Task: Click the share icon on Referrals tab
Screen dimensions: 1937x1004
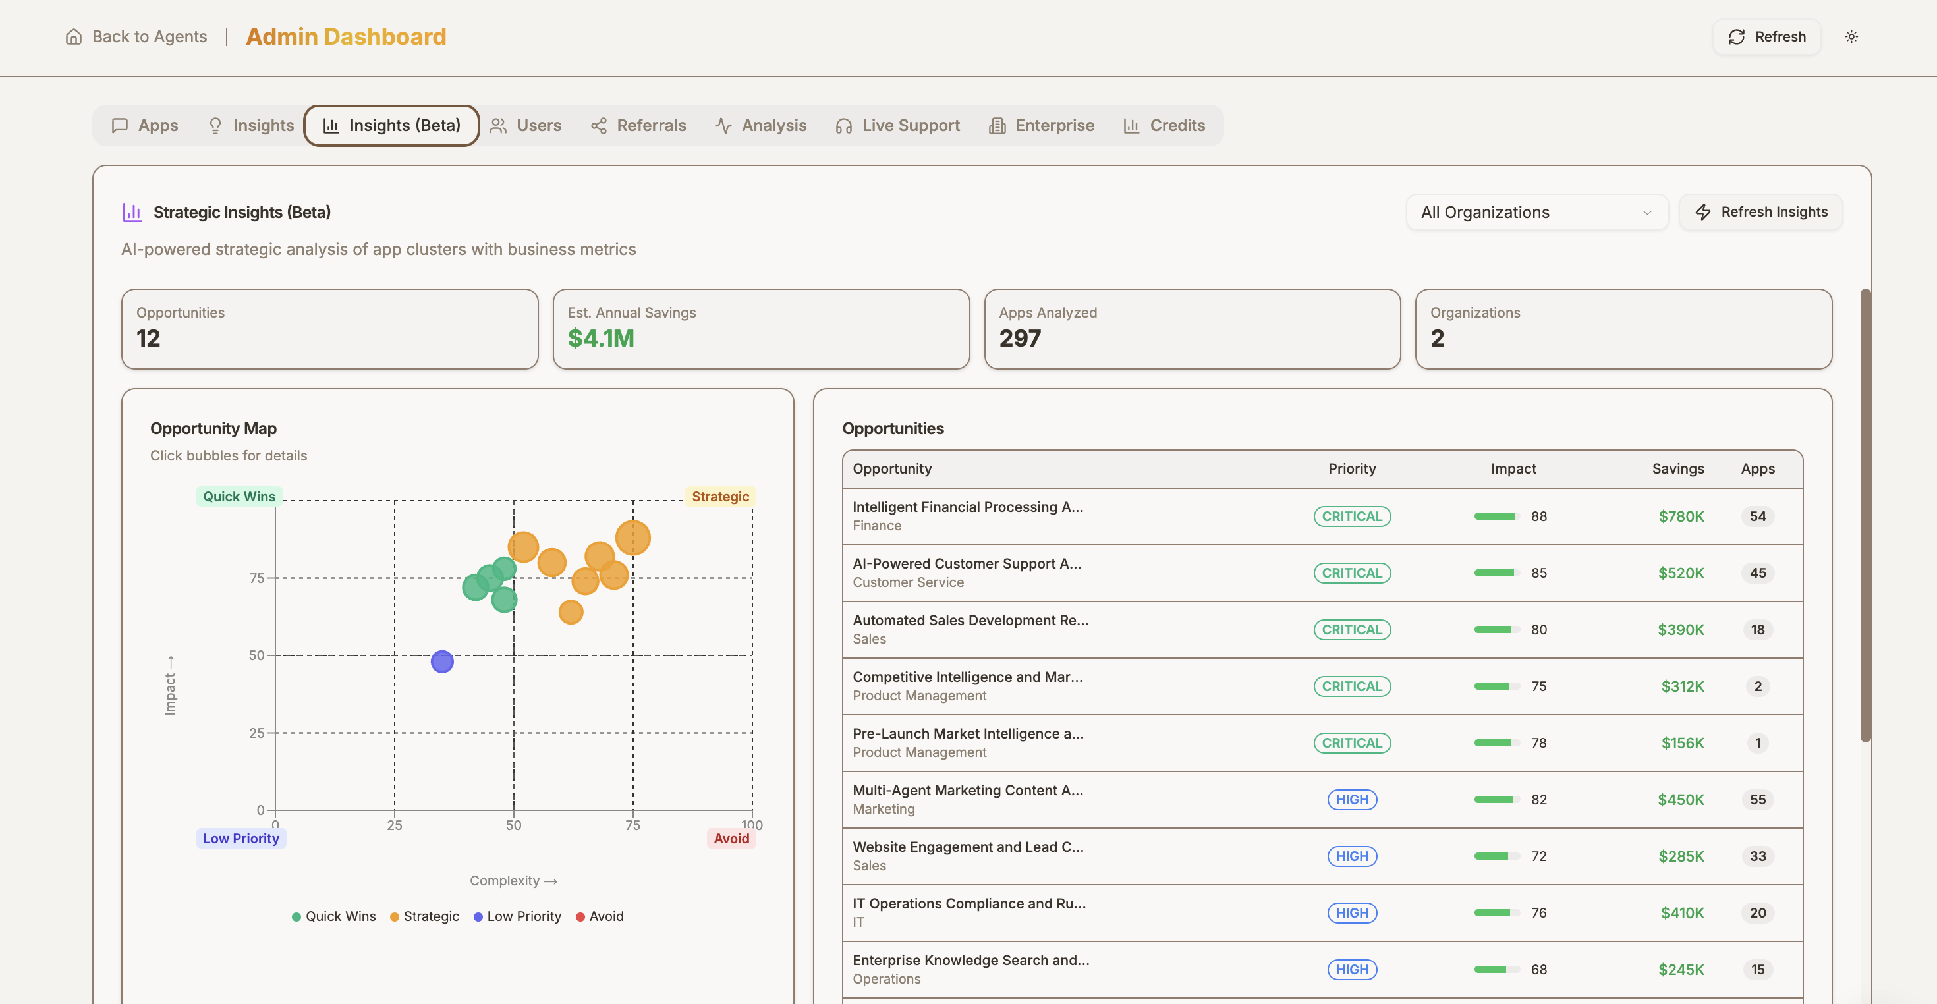Action: (x=598, y=126)
